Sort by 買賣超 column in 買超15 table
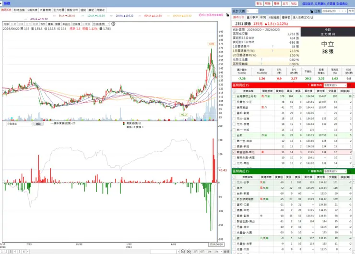Viewport: 355px width, 254px height. tap(280, 91)
